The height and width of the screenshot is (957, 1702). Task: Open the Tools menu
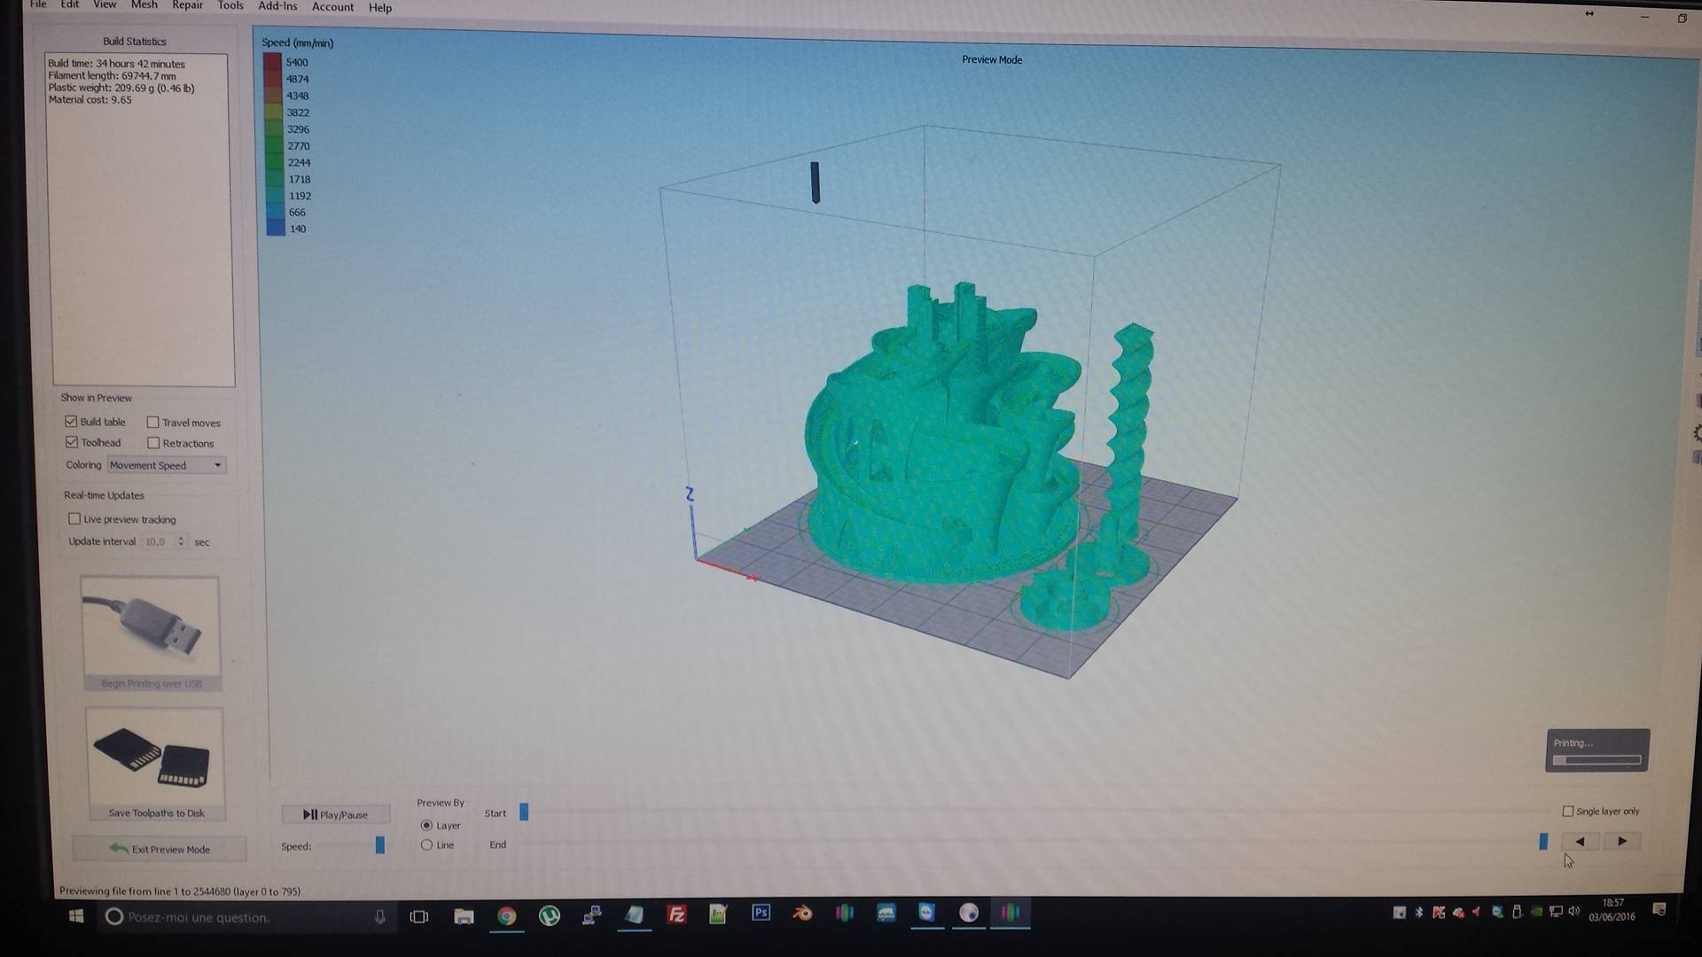230,5
